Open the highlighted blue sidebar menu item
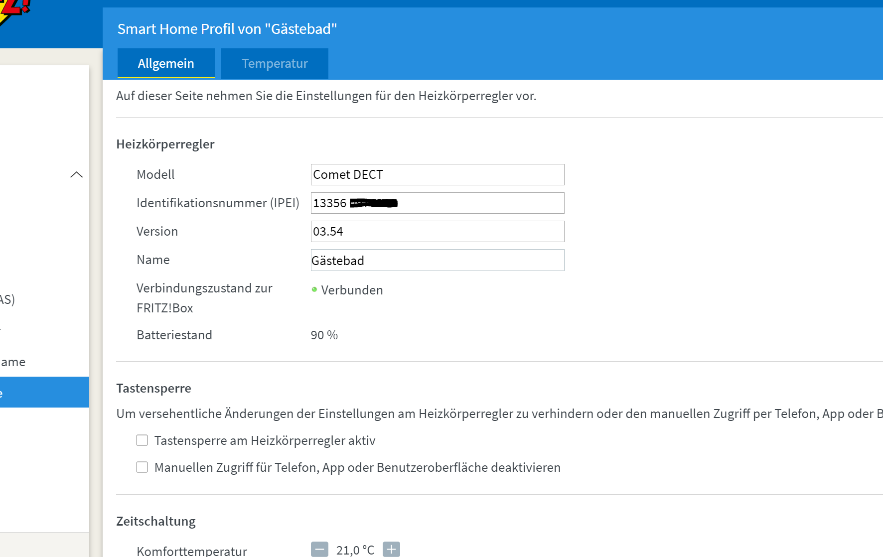The image size is (883, 557). pyautogui.click(x=44, y=392)
